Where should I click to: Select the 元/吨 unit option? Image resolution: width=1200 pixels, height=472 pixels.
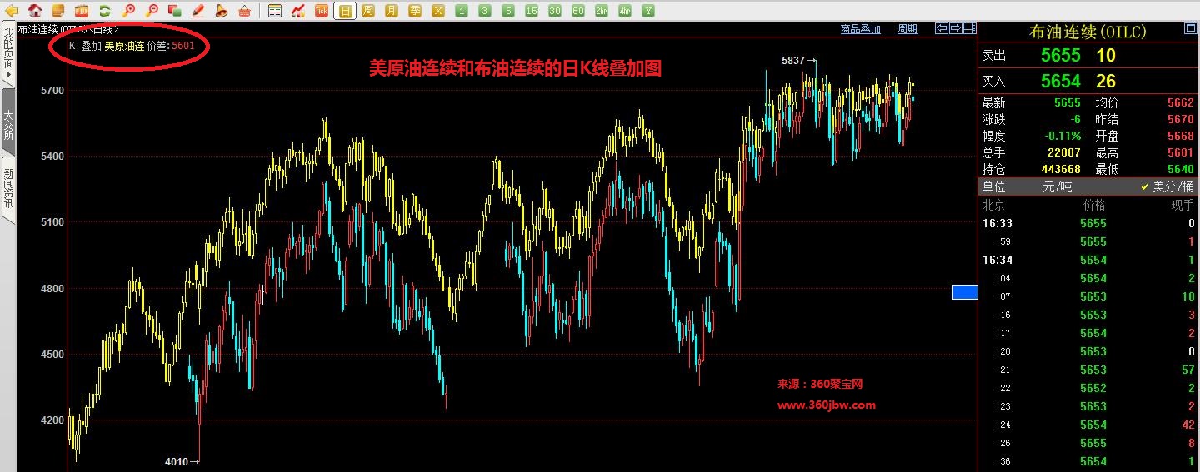point(1057,187)
